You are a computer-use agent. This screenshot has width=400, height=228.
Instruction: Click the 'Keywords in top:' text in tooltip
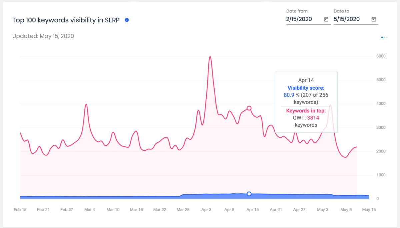pos(306,111)
